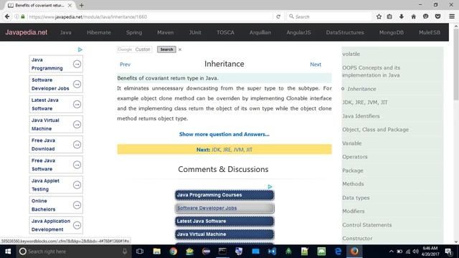
Task: Click Next: JDK, JRE, JVM, JIT banner
Action: point(224,149)
